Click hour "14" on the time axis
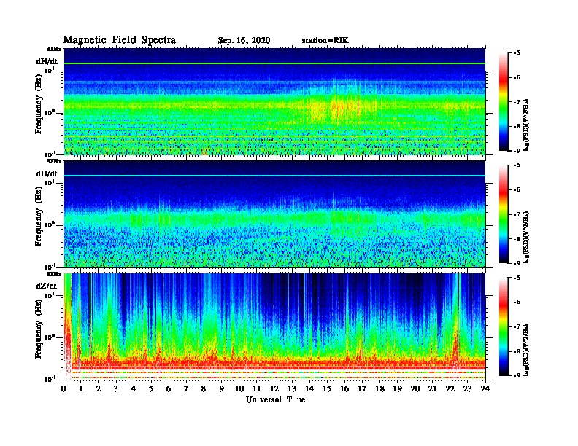 tap(309, 388)
